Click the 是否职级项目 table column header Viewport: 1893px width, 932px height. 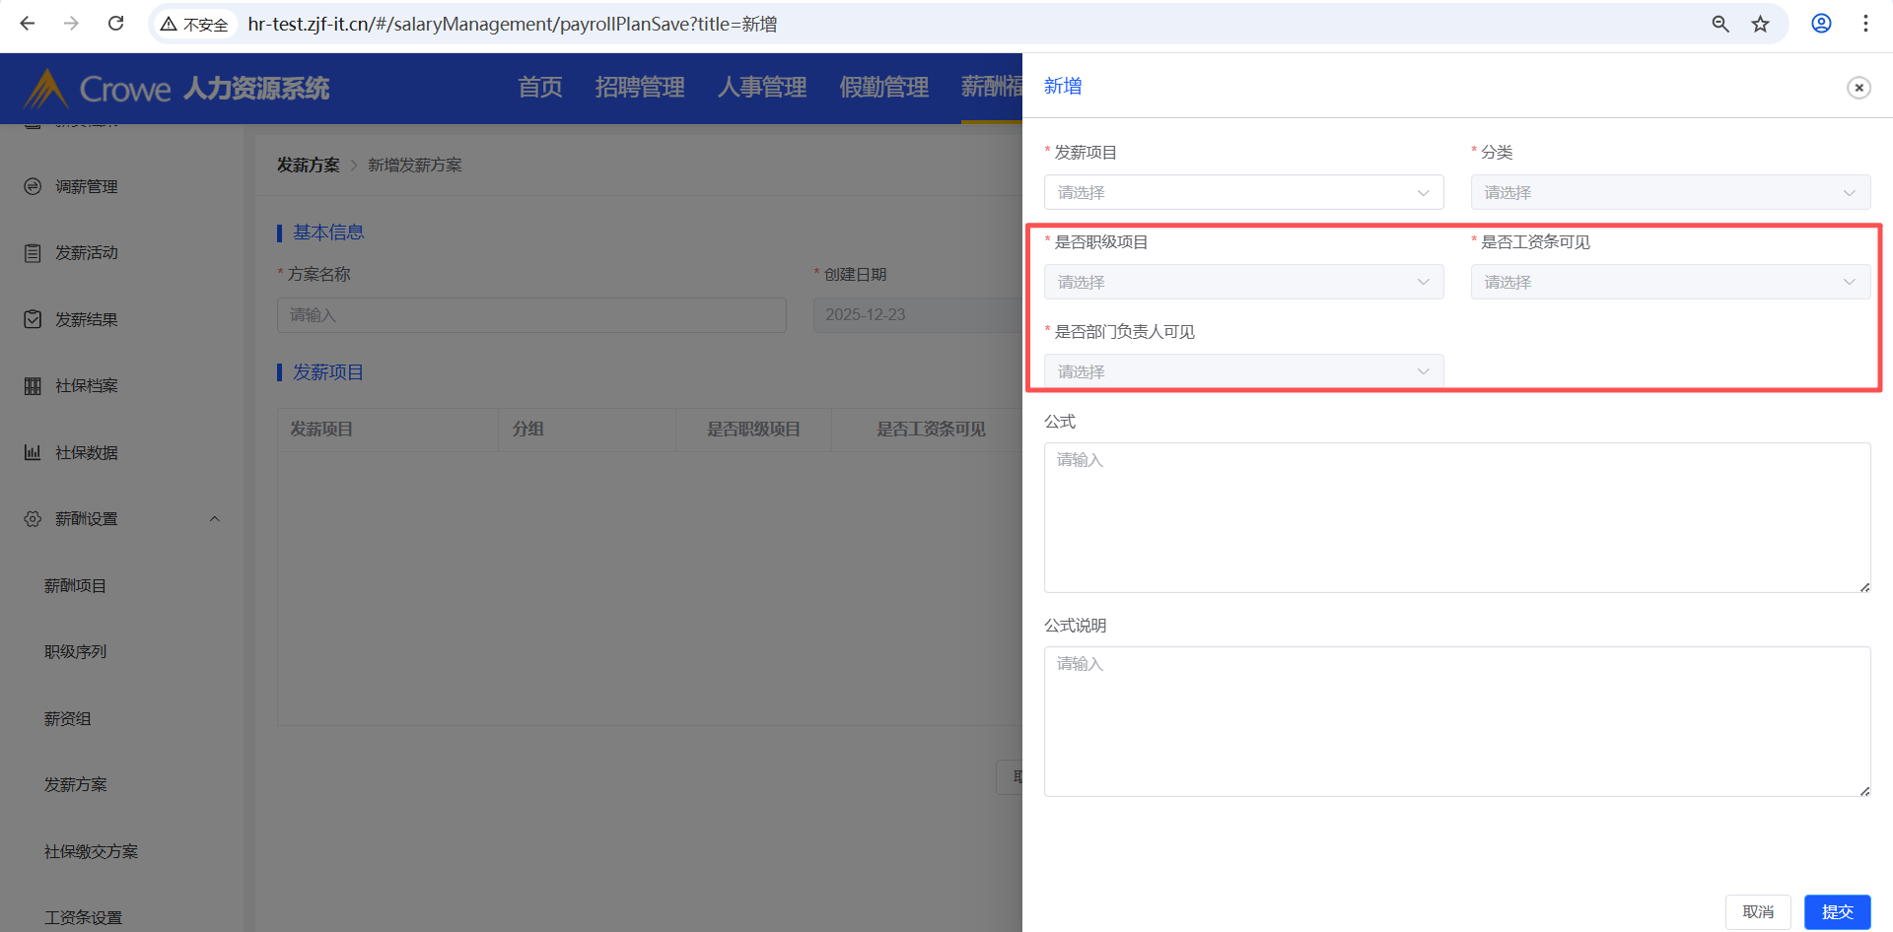tap(753, 430)
